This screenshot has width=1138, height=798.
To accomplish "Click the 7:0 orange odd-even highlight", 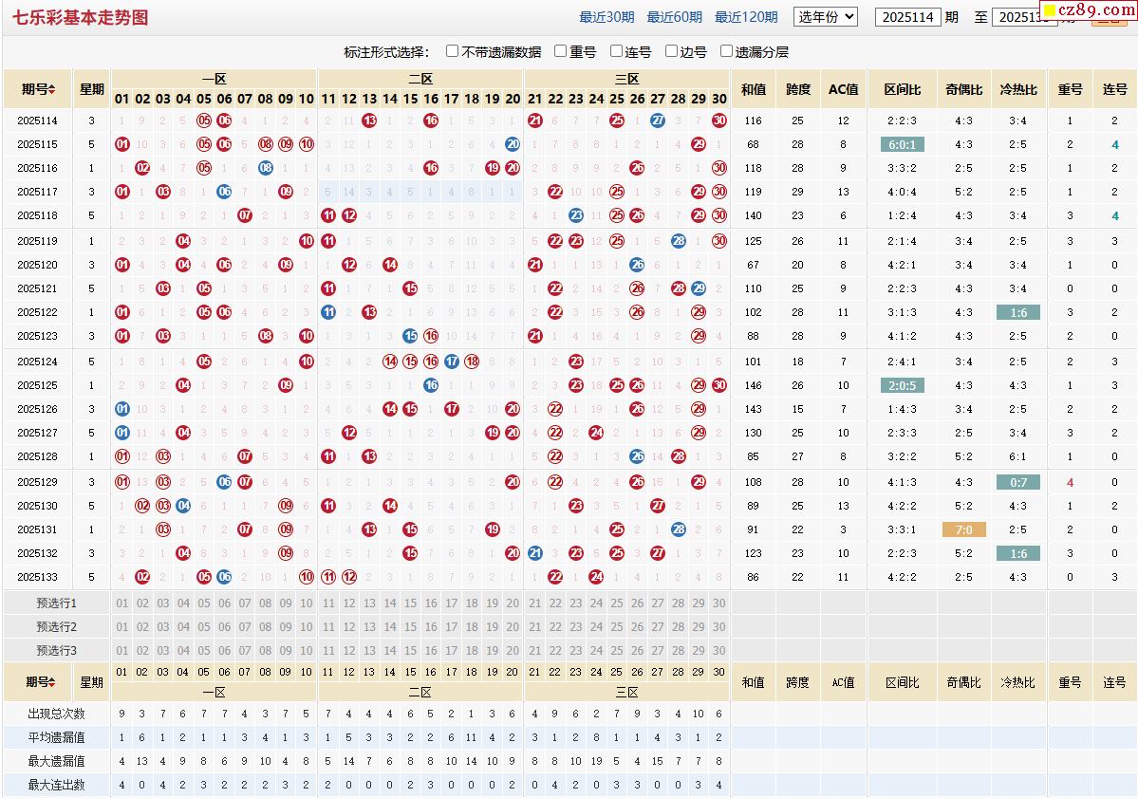I will point(963,529).
